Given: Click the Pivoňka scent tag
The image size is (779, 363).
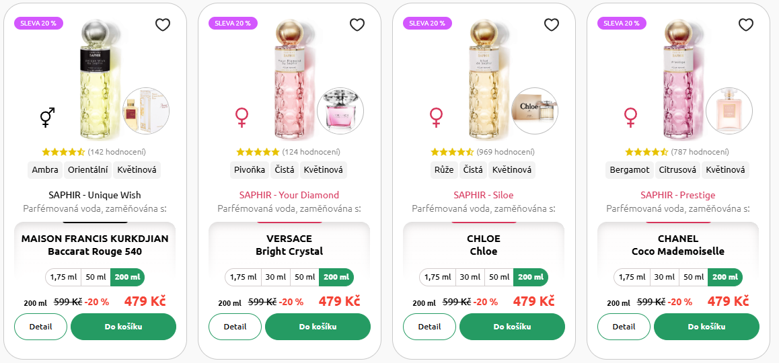Looking at the screenshot, I should (x=250, y=170).
